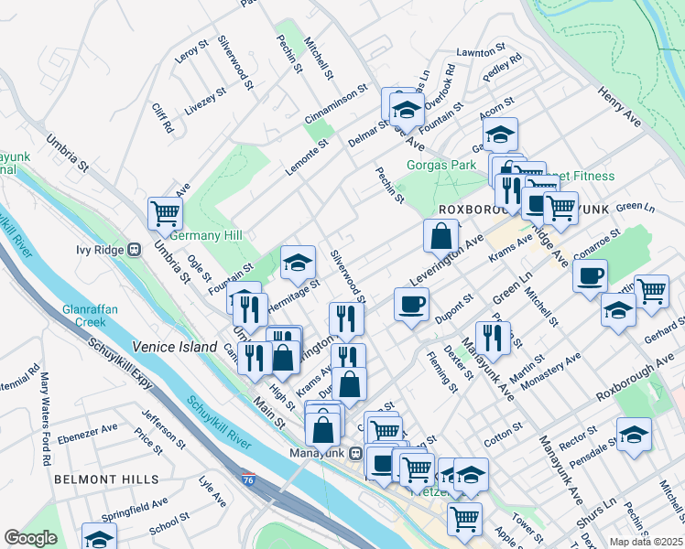The width and height of the screenshot is (685, 549).
Task: Select the Germany Hill park label
Action: pos(206,236)
